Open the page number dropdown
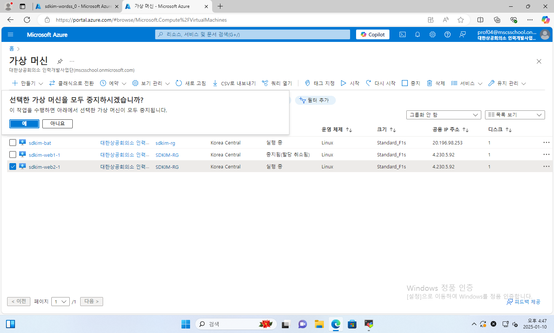The height and width of the screenshot is (333, 554). (60, 302)
